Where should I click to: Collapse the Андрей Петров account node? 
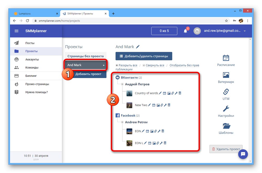(122, 84)
